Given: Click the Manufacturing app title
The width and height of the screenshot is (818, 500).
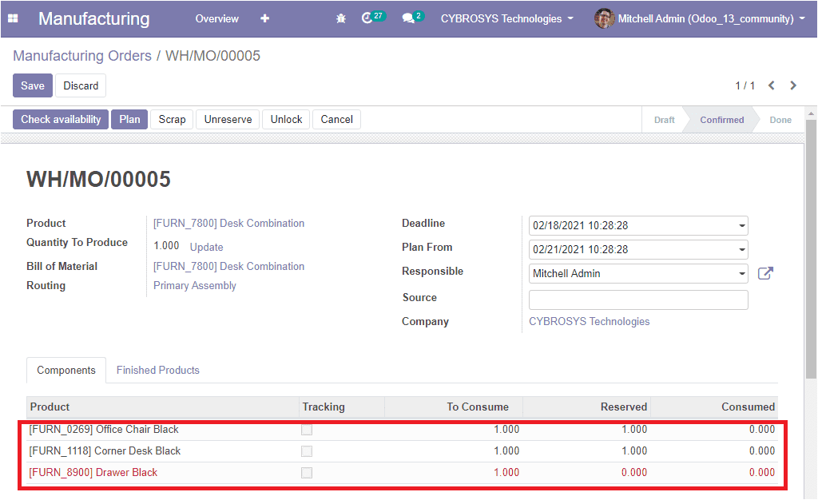Looking at the screenshot, I should (x=94, y=18).
